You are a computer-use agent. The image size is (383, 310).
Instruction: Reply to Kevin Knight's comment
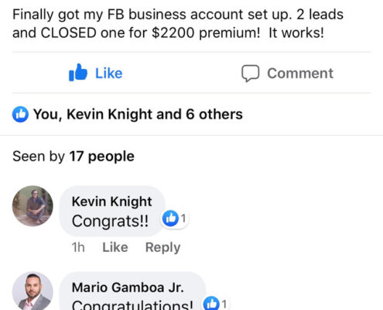[162, 247]
